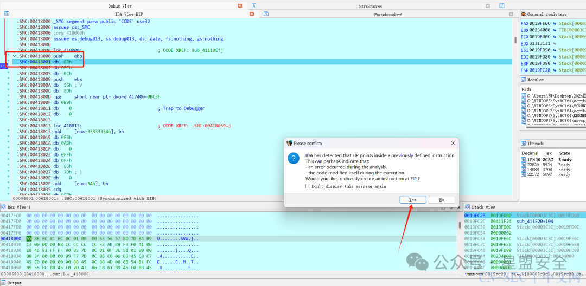Close the Debug View tab
Image resolution: width=586 pixels, height=286 pixels.
click(240, 5)
